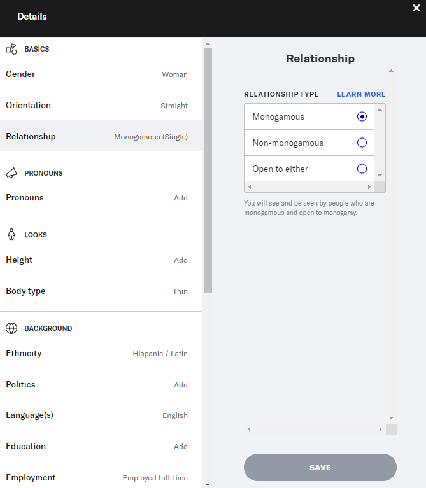The height and width of the screenshot is (488, 426).
Task: Click the Relationship panel scroll-up arrow
Action: 392,71
